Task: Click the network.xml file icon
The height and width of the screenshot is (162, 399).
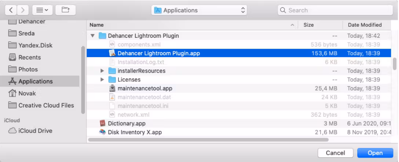Action: (112, 115)
